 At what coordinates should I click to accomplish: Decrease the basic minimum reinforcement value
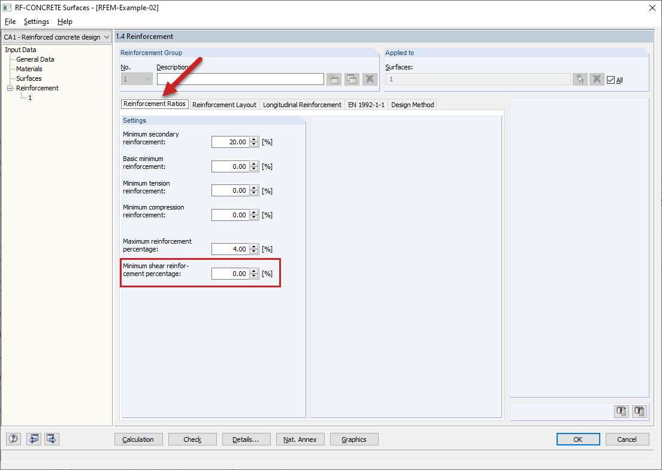coord(254,169)
